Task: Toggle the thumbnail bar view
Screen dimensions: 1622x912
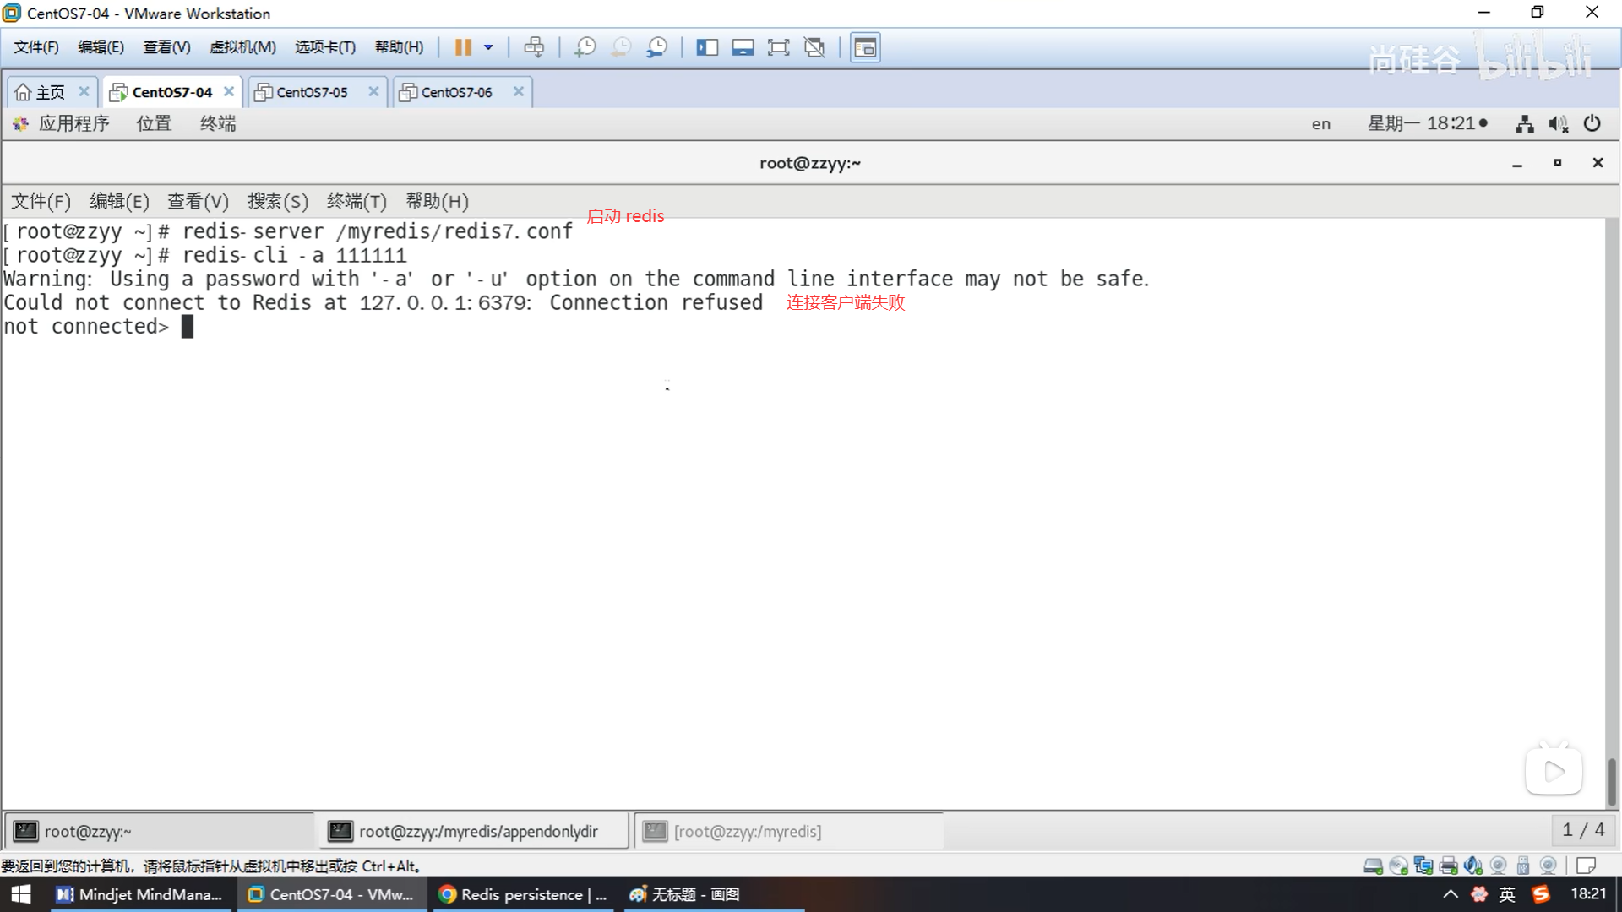Action: pos(743,47)
